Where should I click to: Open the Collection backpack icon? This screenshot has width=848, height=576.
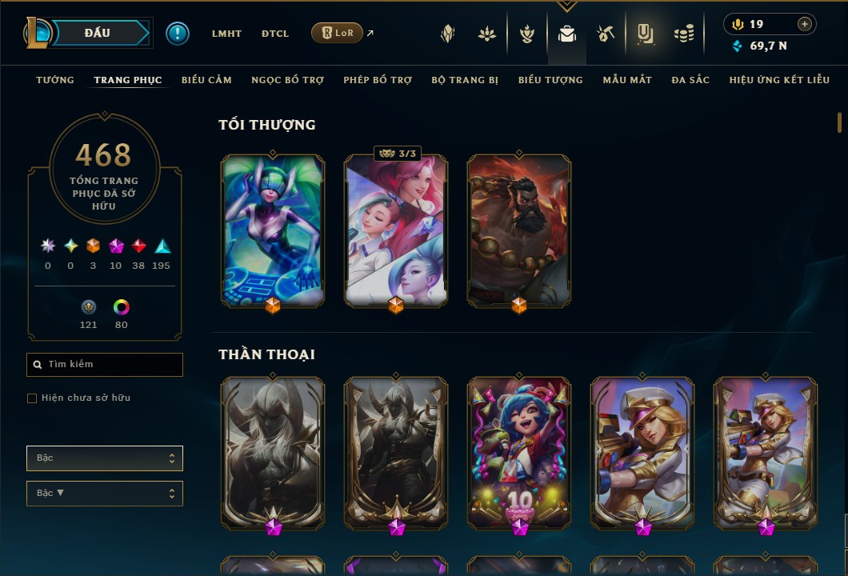click(x=566, y=34)
